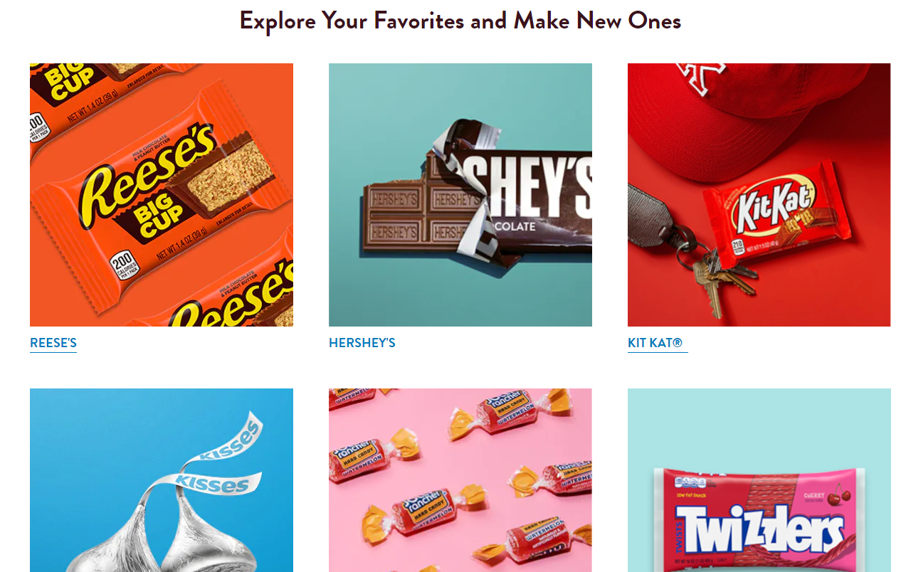Screen dimensions: 906x572
Task: Open the Kisses product image
Action: tap(162, 480)
